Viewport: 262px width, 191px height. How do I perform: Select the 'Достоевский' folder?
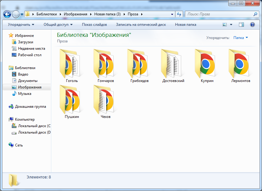[173, 66]
